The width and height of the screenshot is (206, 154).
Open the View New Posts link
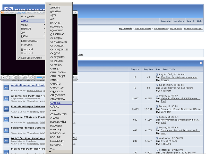[x=143, y=28]
